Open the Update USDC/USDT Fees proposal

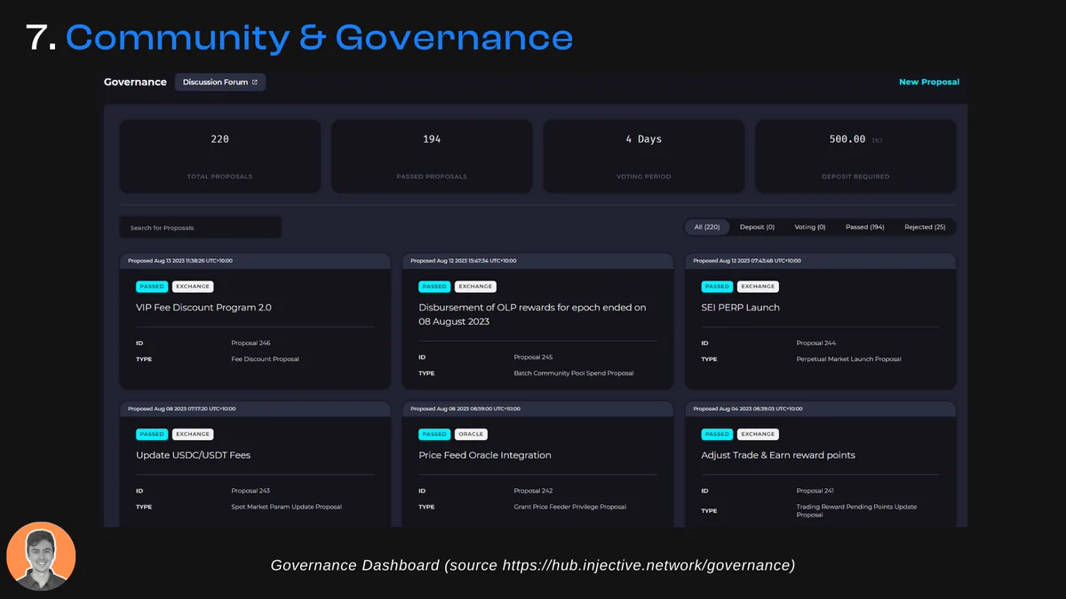tap(193, 455)
